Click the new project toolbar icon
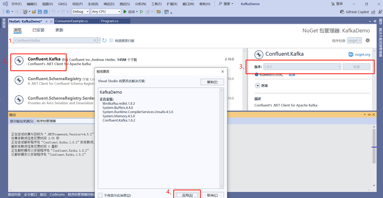The image size is (383, 198). pyautogui.click(x=25, y=12)
